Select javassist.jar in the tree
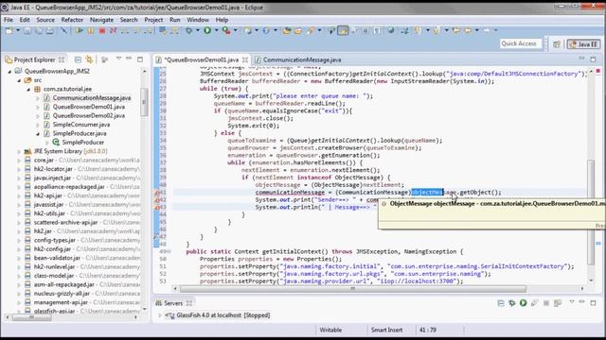Screen dimensions: 606x340 (x=48, y=205)
